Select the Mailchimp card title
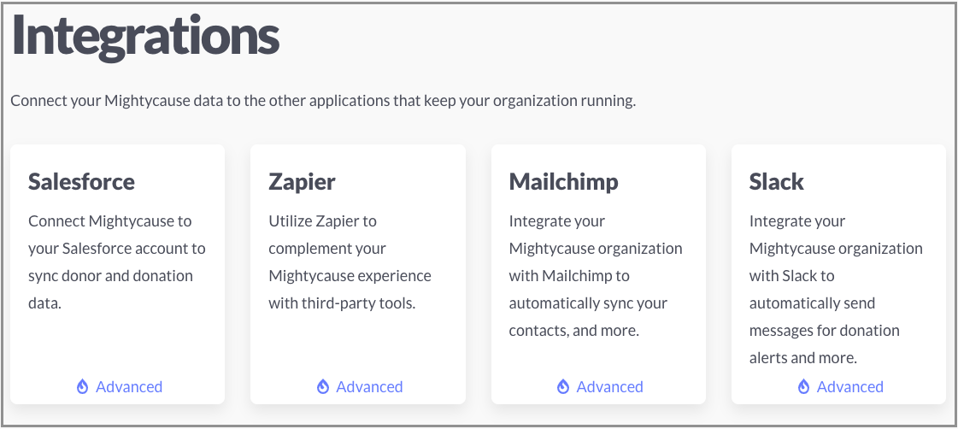Viewport: 958px width, 429px height. click(x=563, y=182)
